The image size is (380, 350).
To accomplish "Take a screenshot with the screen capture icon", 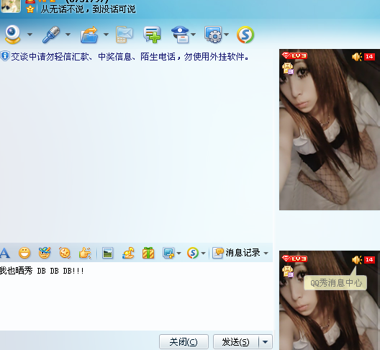I will (x=168, y=253).
